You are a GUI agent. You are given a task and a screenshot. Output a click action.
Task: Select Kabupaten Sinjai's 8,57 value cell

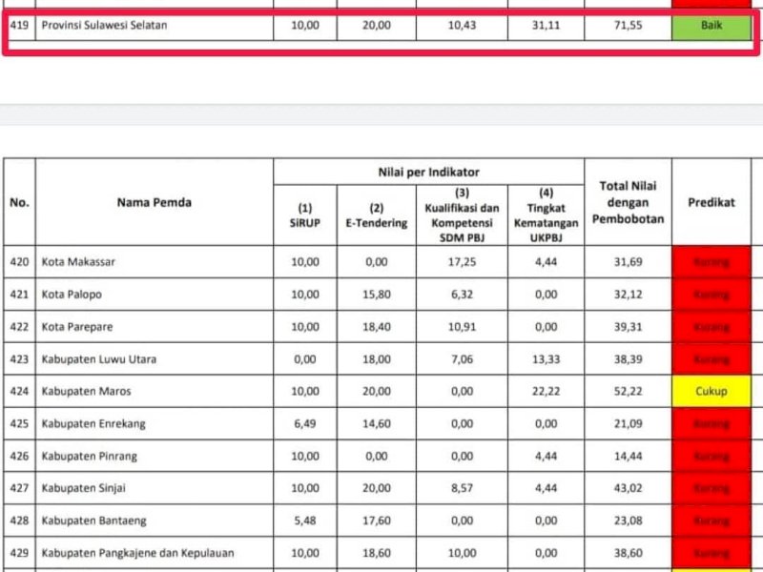tap(462, 488)
